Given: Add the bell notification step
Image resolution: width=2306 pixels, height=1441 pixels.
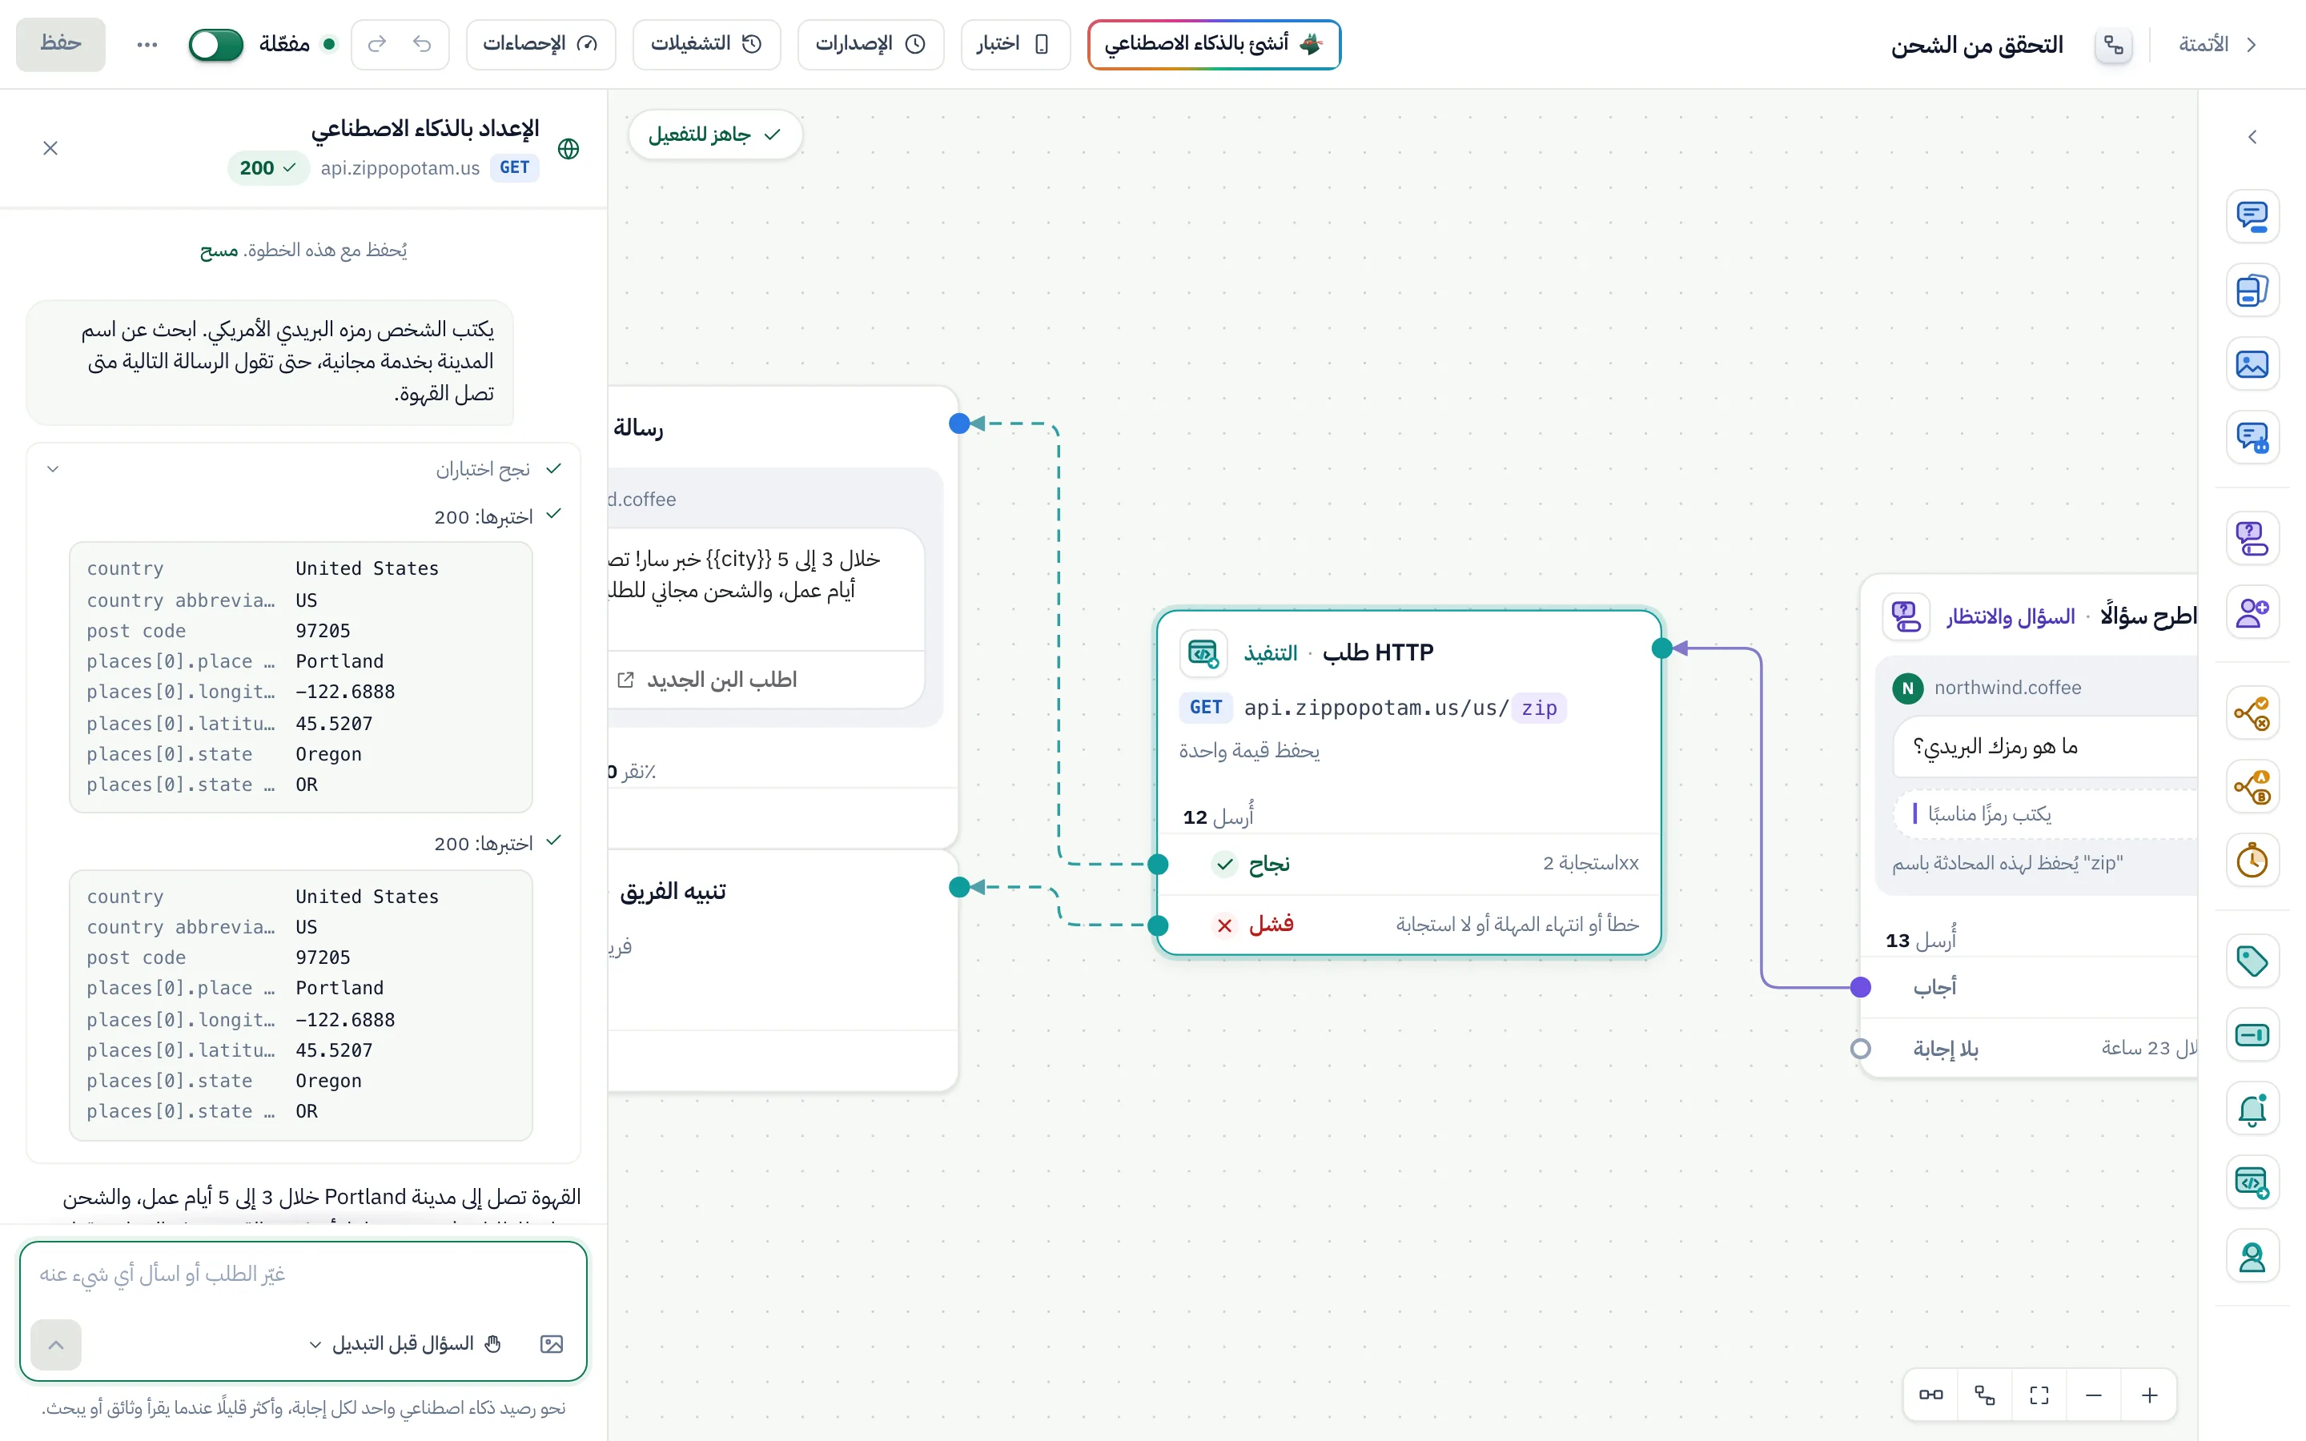Looking at the screenshot, I should coord(2252,1109).
